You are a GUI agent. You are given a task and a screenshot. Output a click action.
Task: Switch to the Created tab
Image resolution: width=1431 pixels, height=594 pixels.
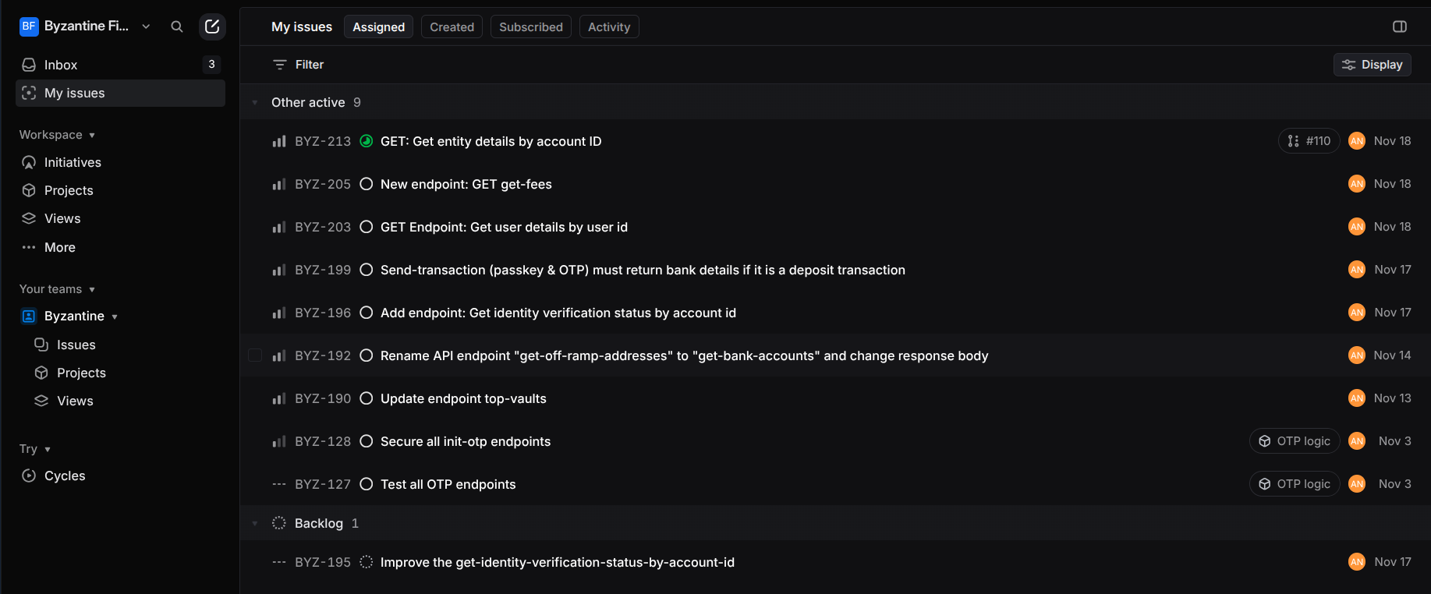coord(452,27)
